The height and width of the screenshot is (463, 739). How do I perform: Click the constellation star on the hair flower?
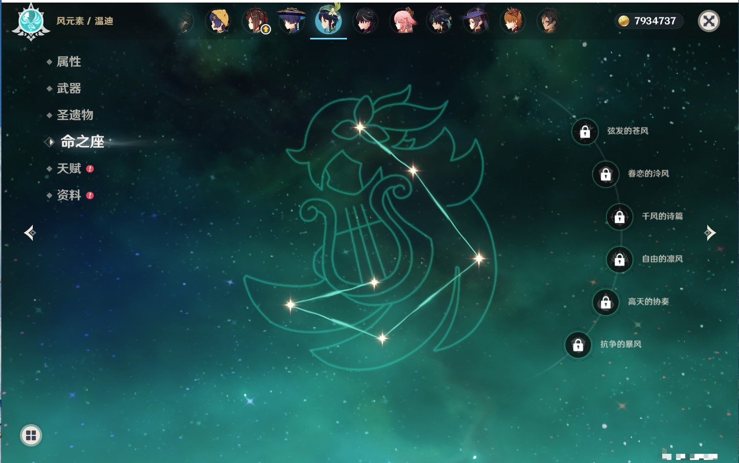(360, 127)
